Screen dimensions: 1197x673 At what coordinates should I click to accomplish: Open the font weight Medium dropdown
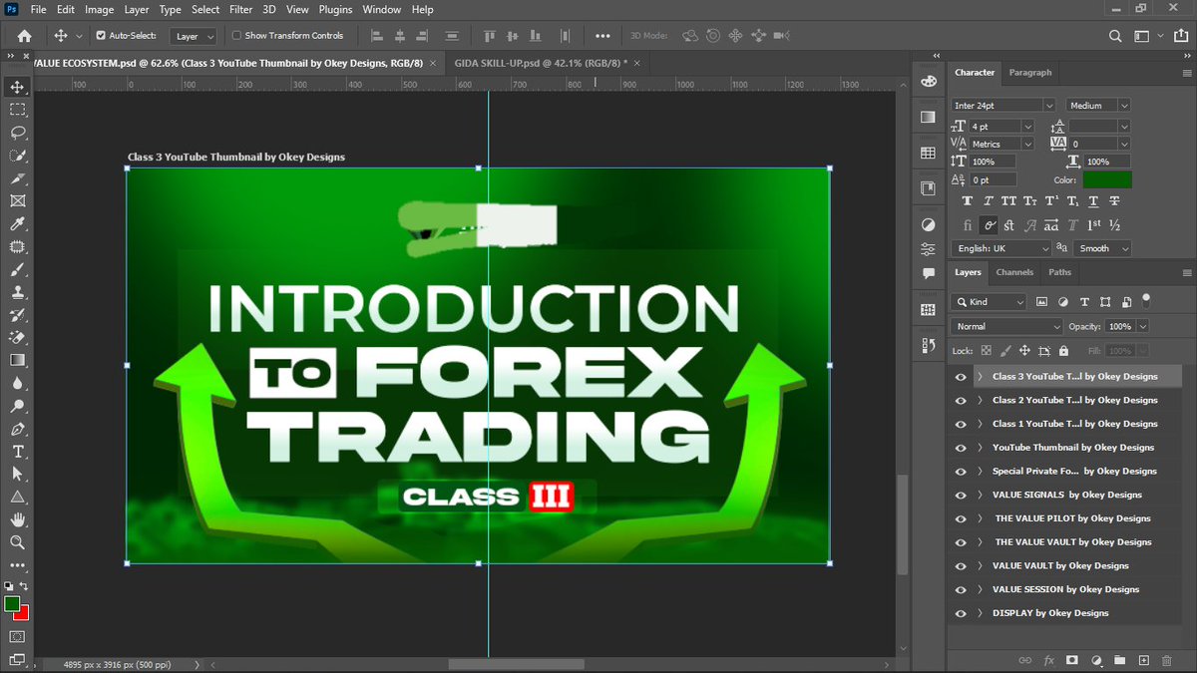(x=1098, y=105)
